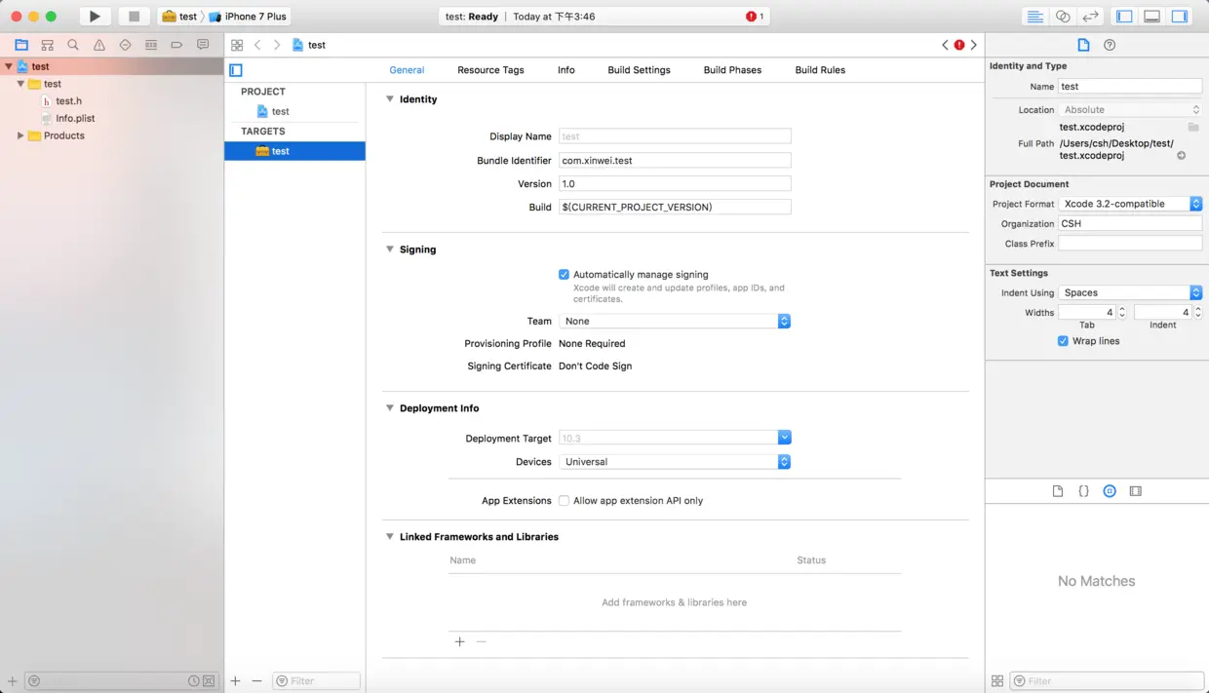Go forward in editor history
Viewport: 1209px width, 693px height.
point(277,45)
